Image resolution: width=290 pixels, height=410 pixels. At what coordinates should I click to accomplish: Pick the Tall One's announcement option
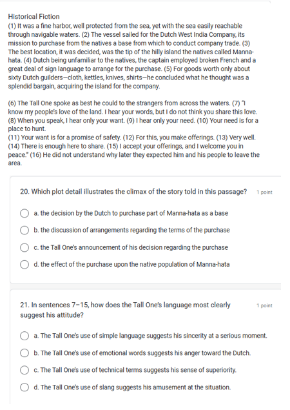point(24,248)
